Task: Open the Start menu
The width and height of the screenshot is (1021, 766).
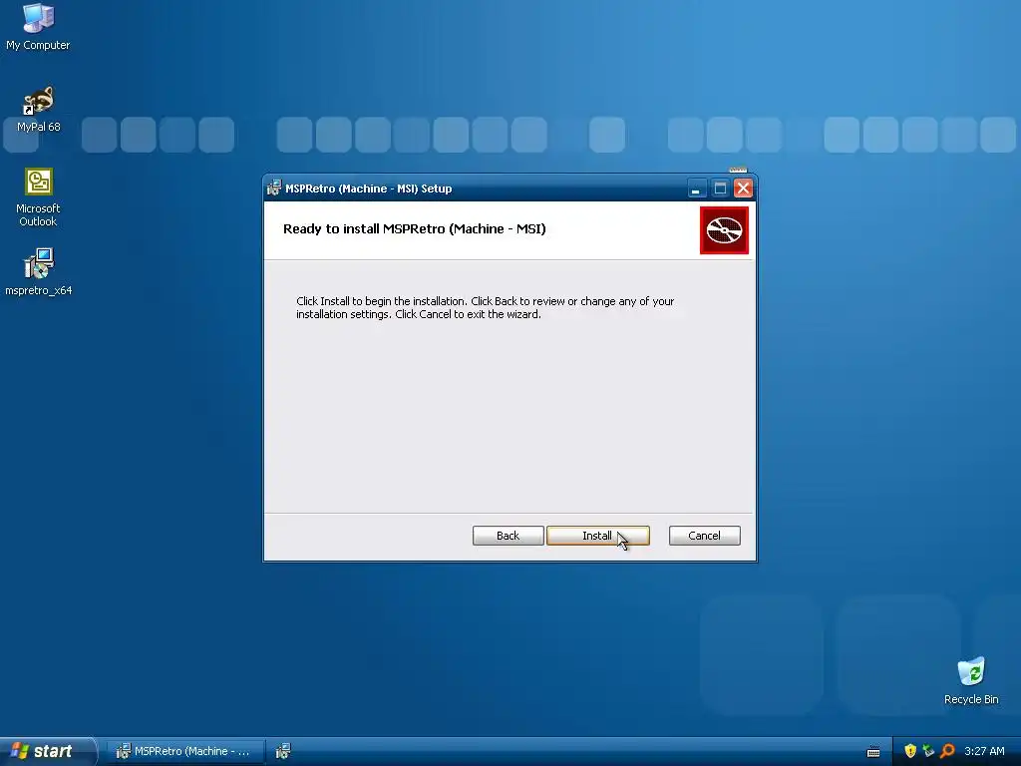Action: pyautogui.click(x=47, y=751)
